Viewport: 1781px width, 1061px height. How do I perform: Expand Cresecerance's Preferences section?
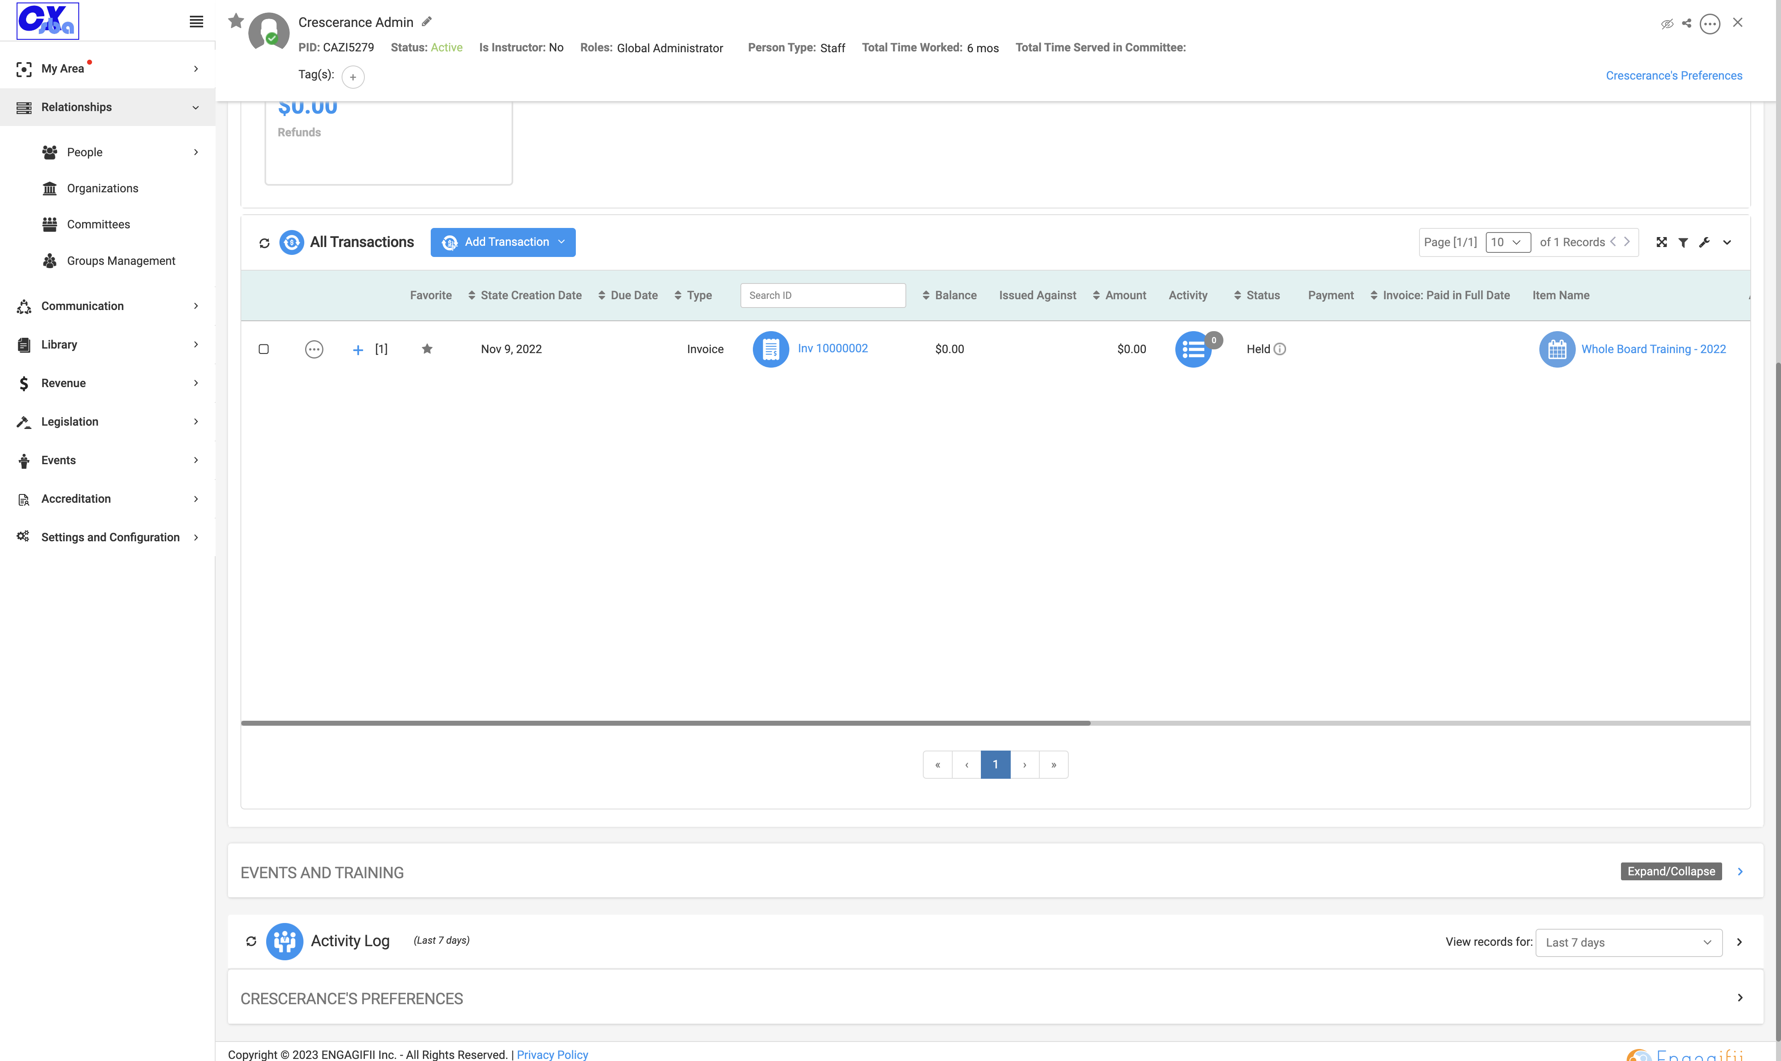[x=1740, y=998]
